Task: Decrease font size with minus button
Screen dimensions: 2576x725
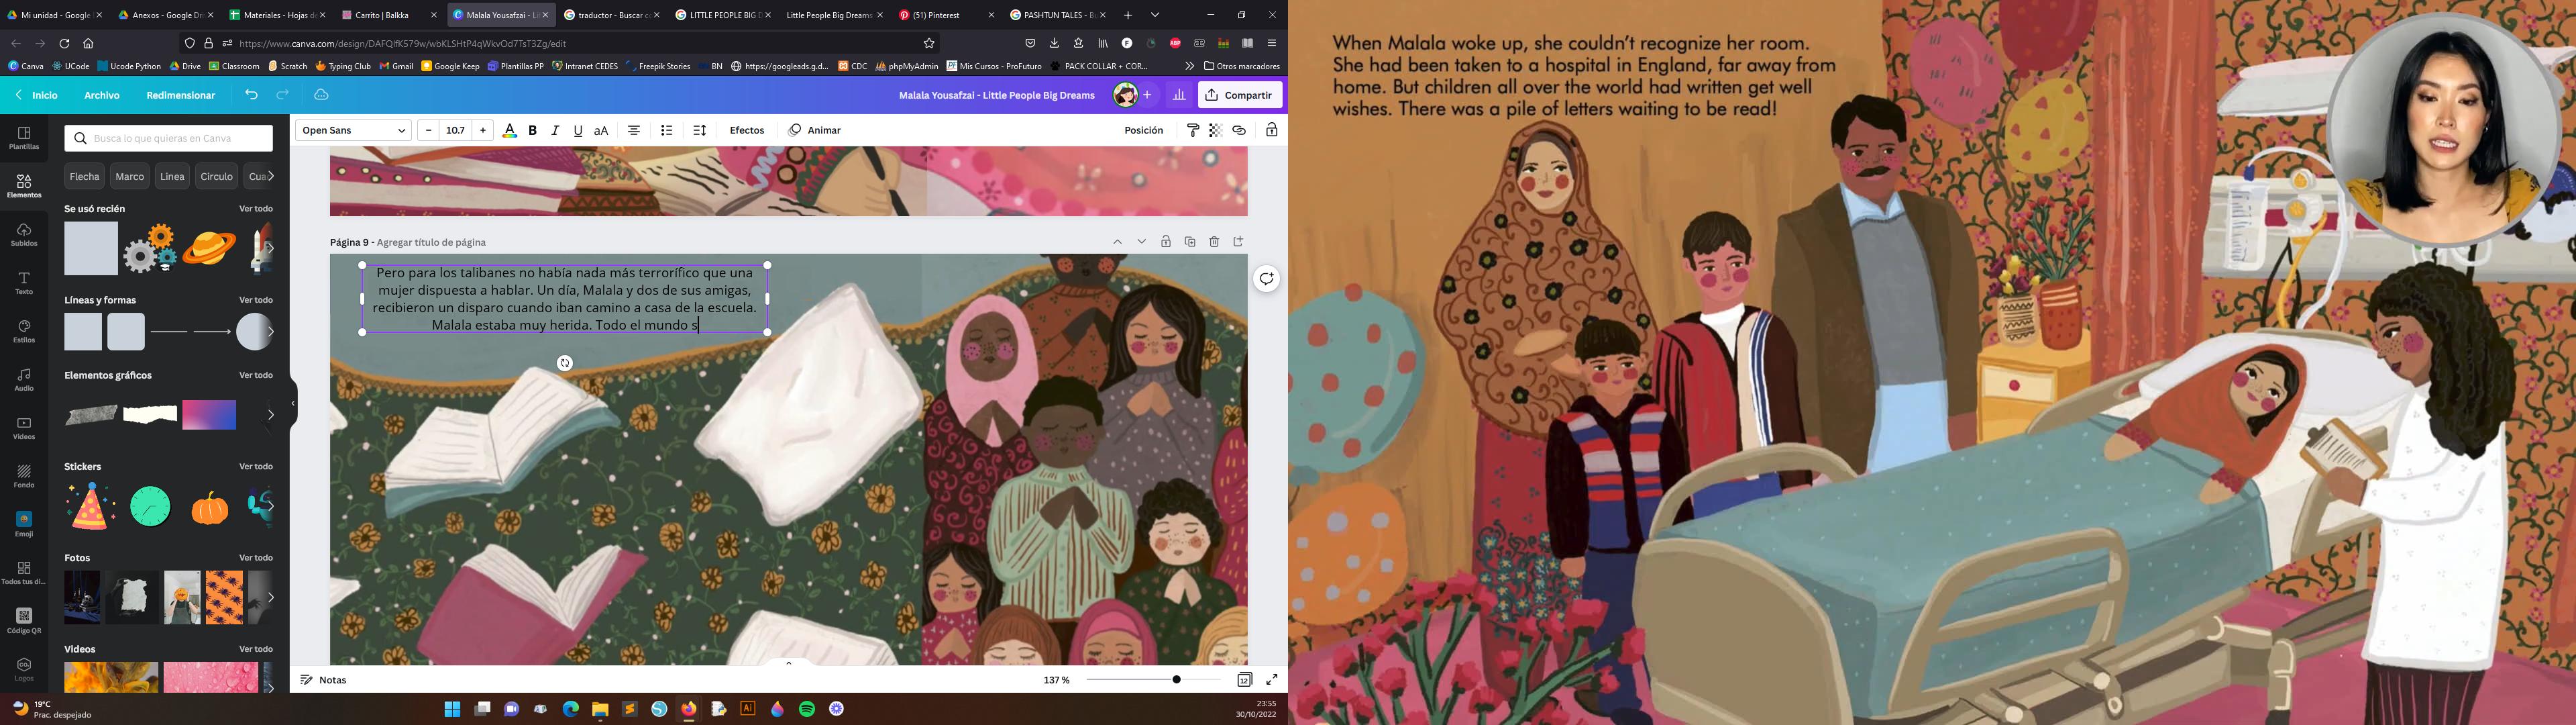Action: (428, 130)
